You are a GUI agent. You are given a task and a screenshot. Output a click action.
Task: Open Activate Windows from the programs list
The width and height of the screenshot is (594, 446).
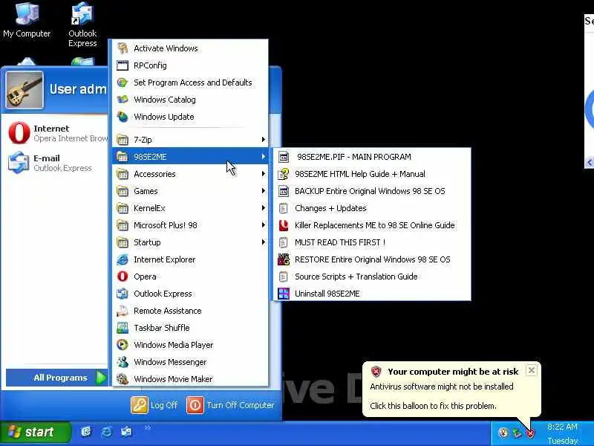point(190,48)
